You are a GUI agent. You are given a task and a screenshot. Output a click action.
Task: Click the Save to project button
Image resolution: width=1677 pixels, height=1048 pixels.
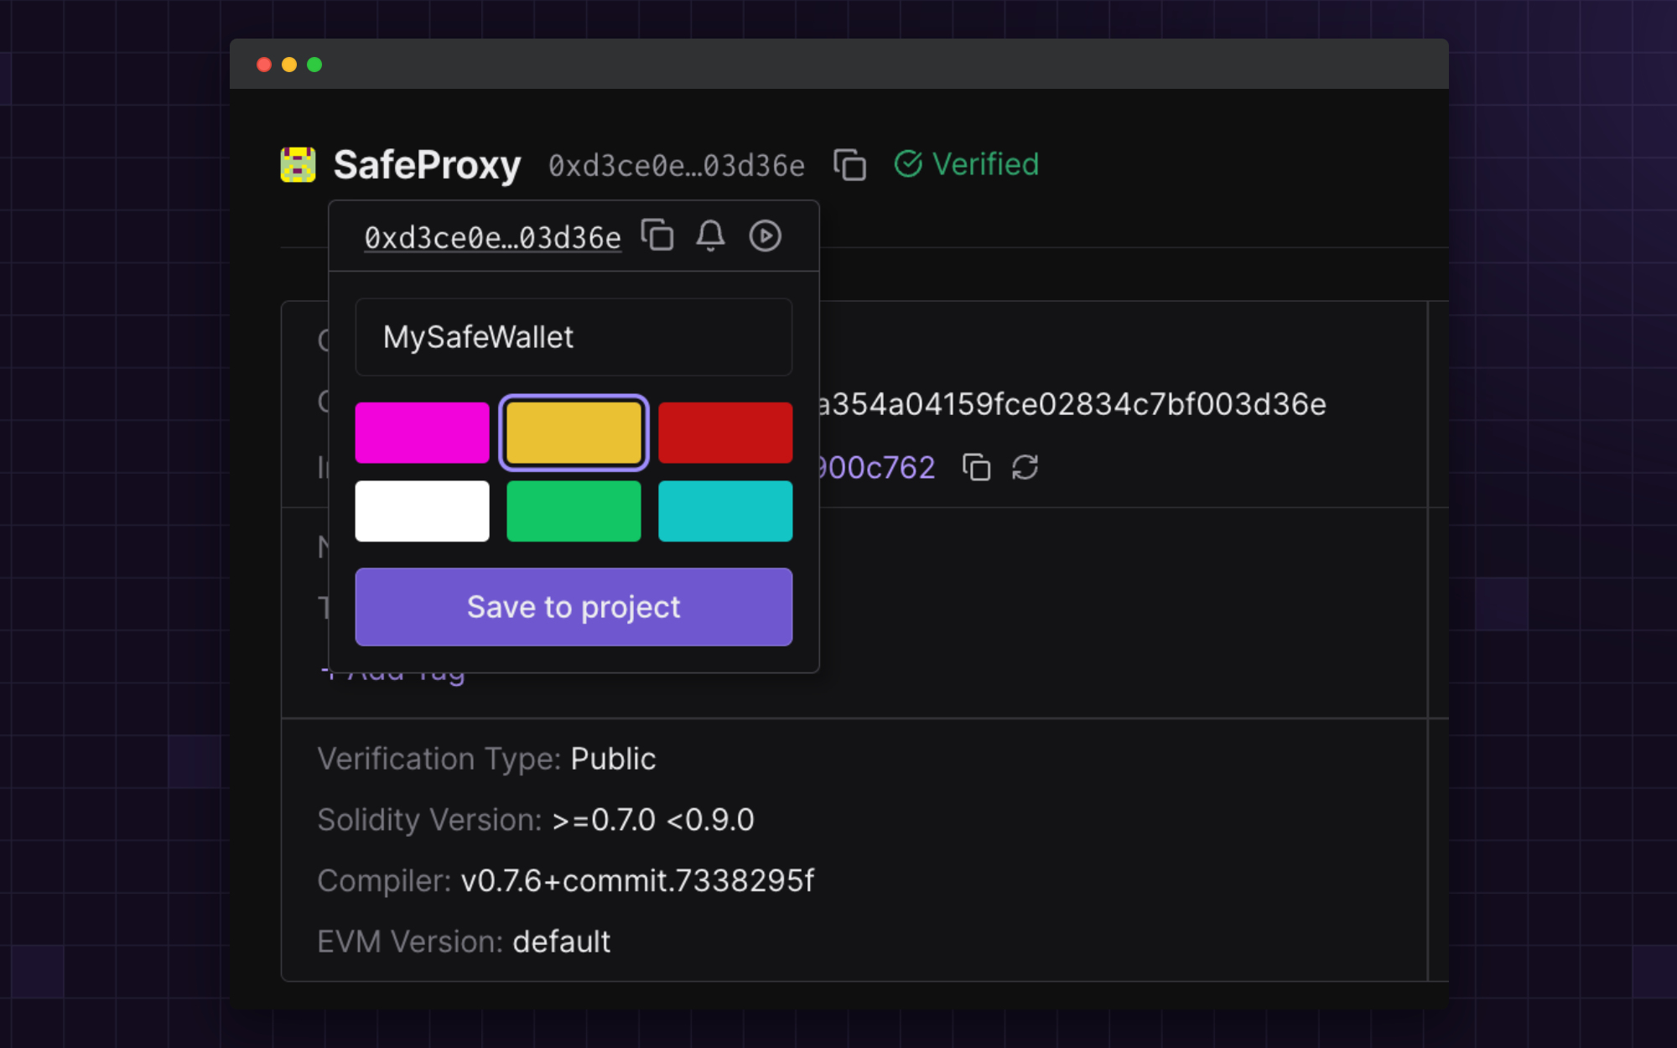574,607
